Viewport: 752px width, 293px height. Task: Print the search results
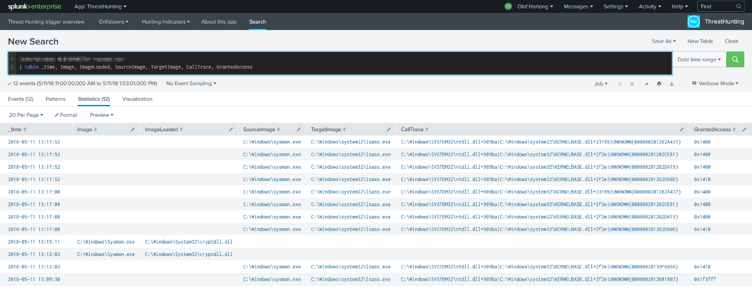coord(659,84)
